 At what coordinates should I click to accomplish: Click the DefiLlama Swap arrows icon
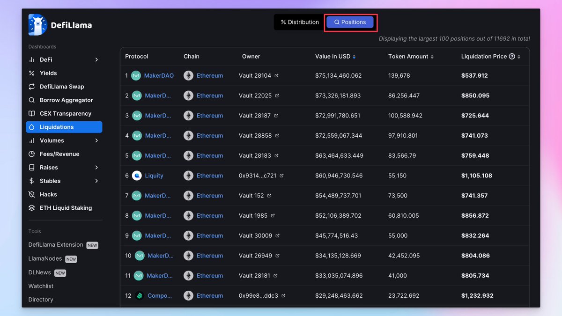coord(32,87)
